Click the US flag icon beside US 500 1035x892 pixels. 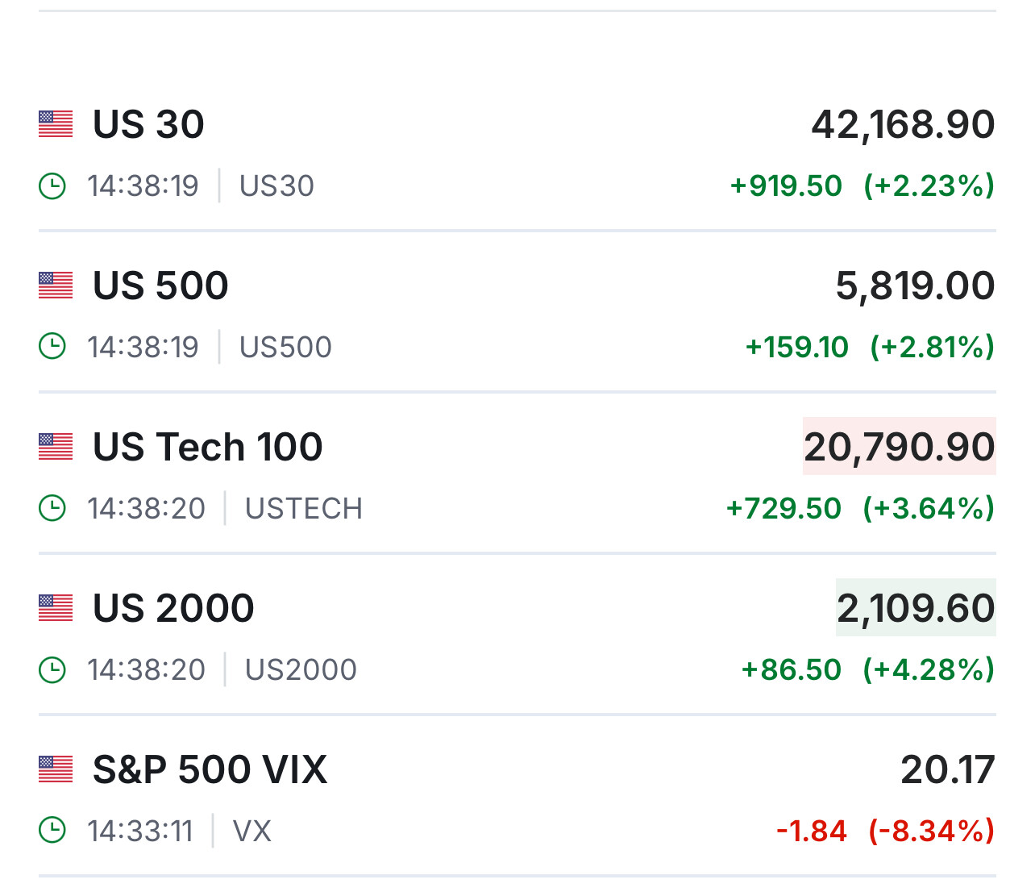(56, 286)
